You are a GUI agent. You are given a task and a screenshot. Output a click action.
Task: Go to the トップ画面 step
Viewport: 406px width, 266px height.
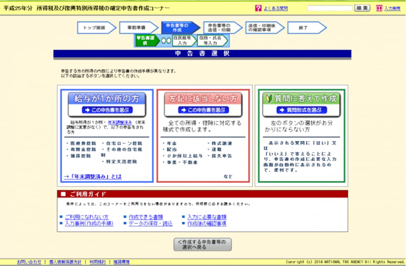96,28
